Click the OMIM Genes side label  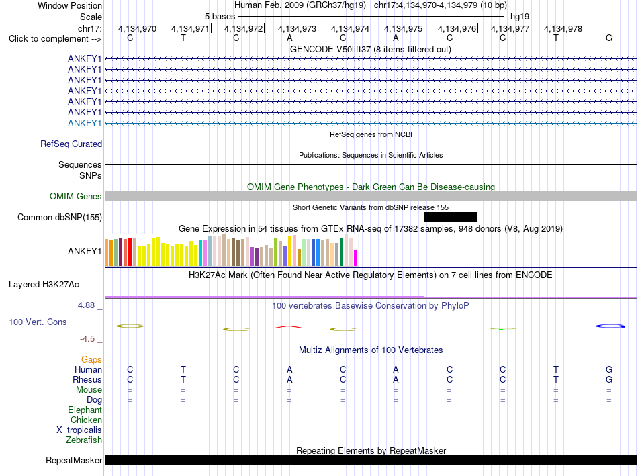pyautogui.click(x=75, y=196)
